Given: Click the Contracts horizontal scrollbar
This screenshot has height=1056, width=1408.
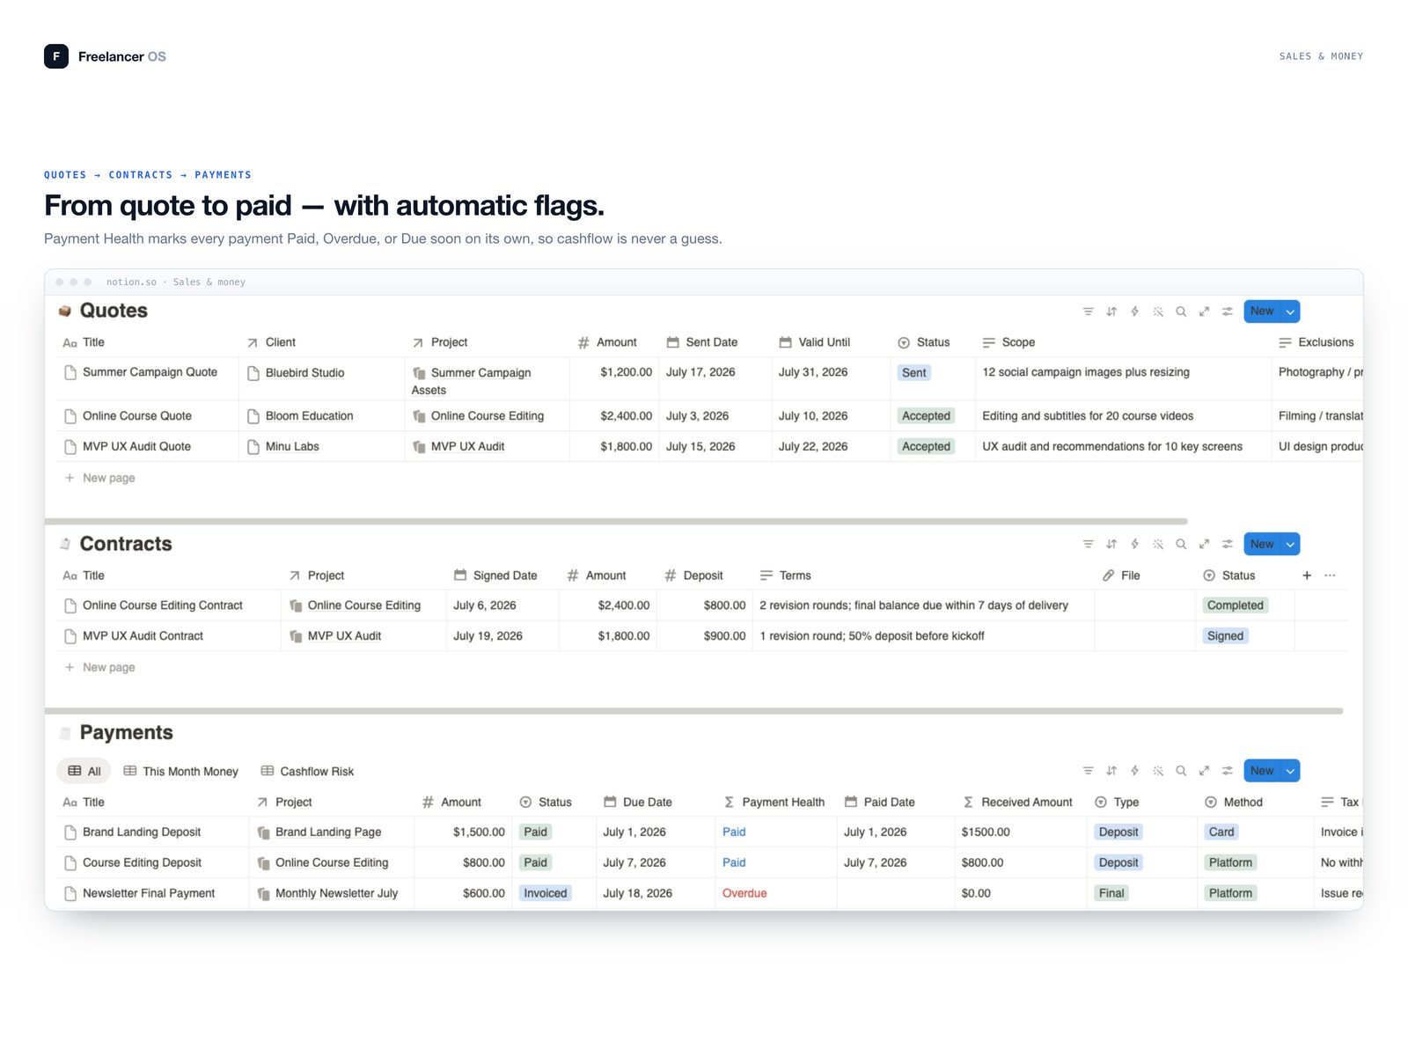Looking at the screenshot, I should coord(693,711).
